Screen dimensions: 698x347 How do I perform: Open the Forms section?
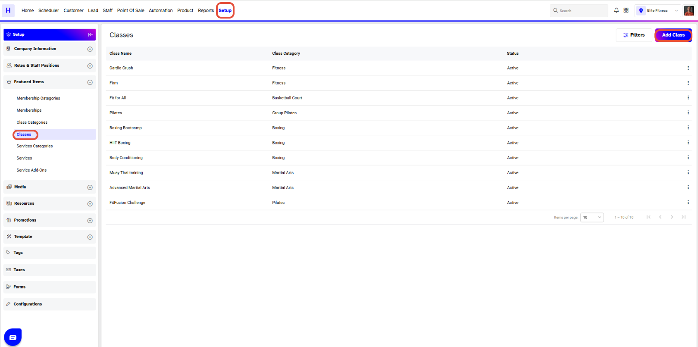50,287
